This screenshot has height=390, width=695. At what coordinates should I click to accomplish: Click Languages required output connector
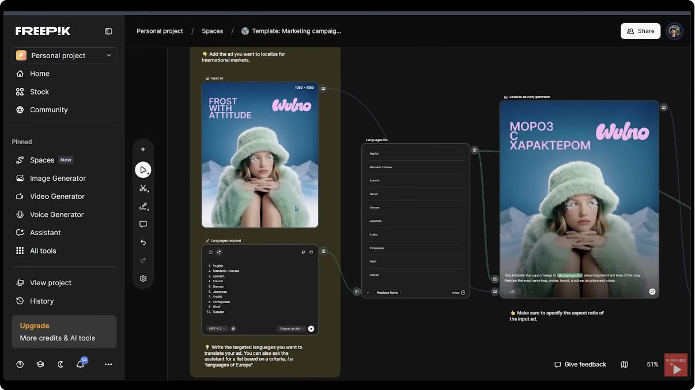point(324,251)
